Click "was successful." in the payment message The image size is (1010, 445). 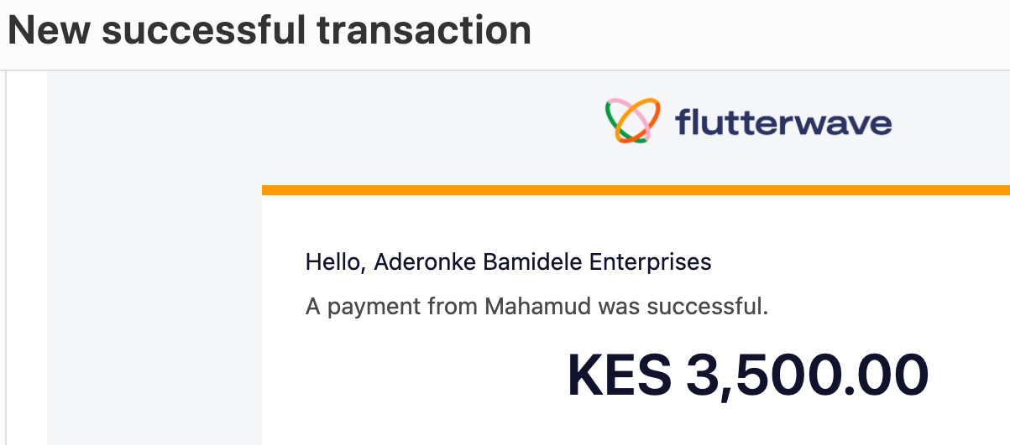[683, 307]
